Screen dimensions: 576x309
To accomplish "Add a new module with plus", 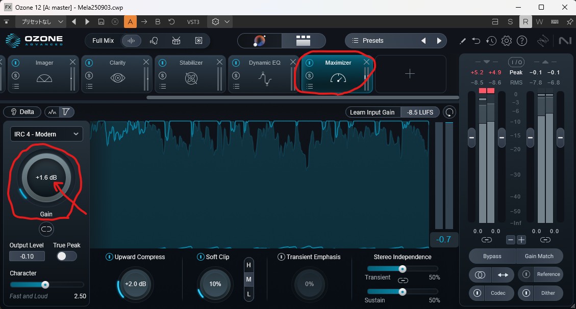I will click(410, 74).
